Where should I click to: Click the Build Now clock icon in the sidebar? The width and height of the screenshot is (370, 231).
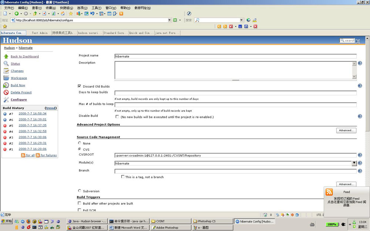(6, 85)
